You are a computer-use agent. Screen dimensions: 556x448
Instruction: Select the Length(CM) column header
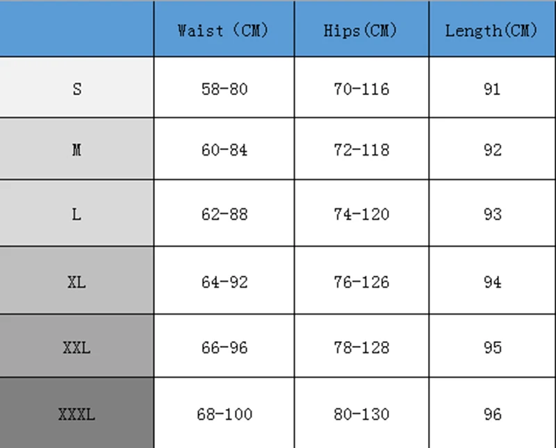[x=492, y=29]
